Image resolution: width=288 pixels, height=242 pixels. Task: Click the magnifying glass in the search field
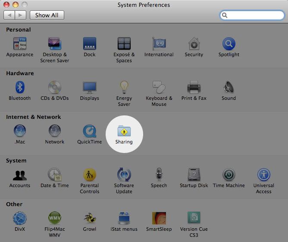click(x=225, y=15)
